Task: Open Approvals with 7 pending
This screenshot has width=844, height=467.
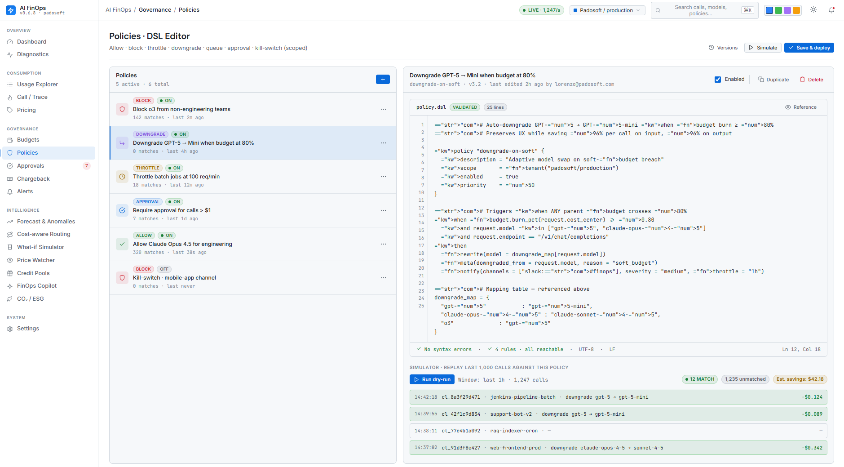Action: point(49,166)
